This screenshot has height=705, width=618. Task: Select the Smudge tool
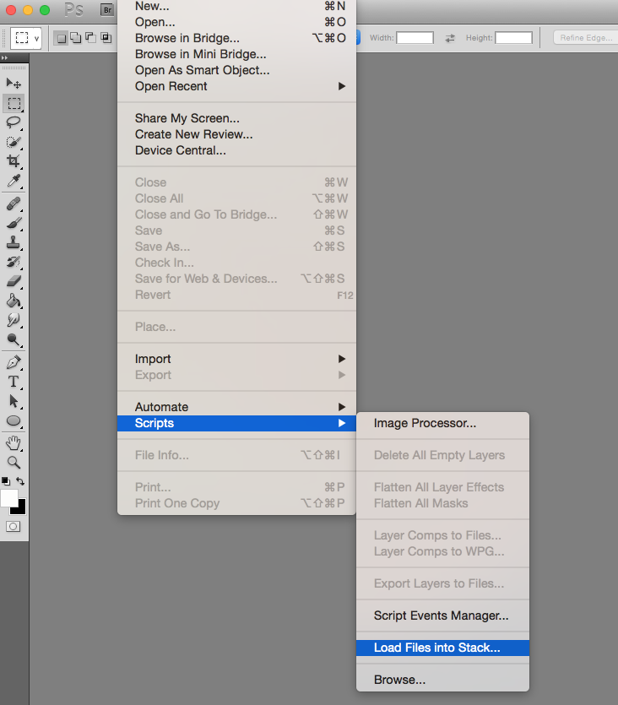point(14,320)
